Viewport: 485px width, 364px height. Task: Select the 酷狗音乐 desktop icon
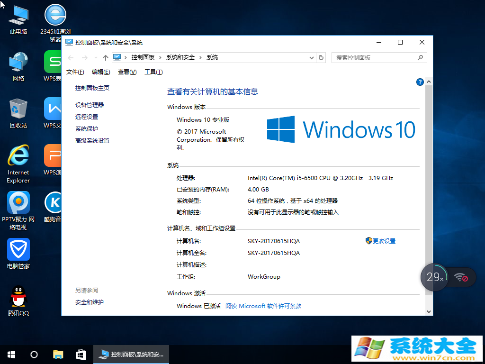tap(53, 207)
